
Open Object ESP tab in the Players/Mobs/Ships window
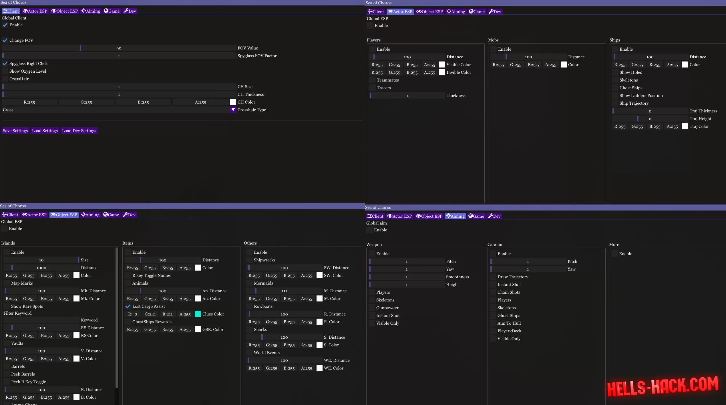pyautogui.click(x=429, y=11)
